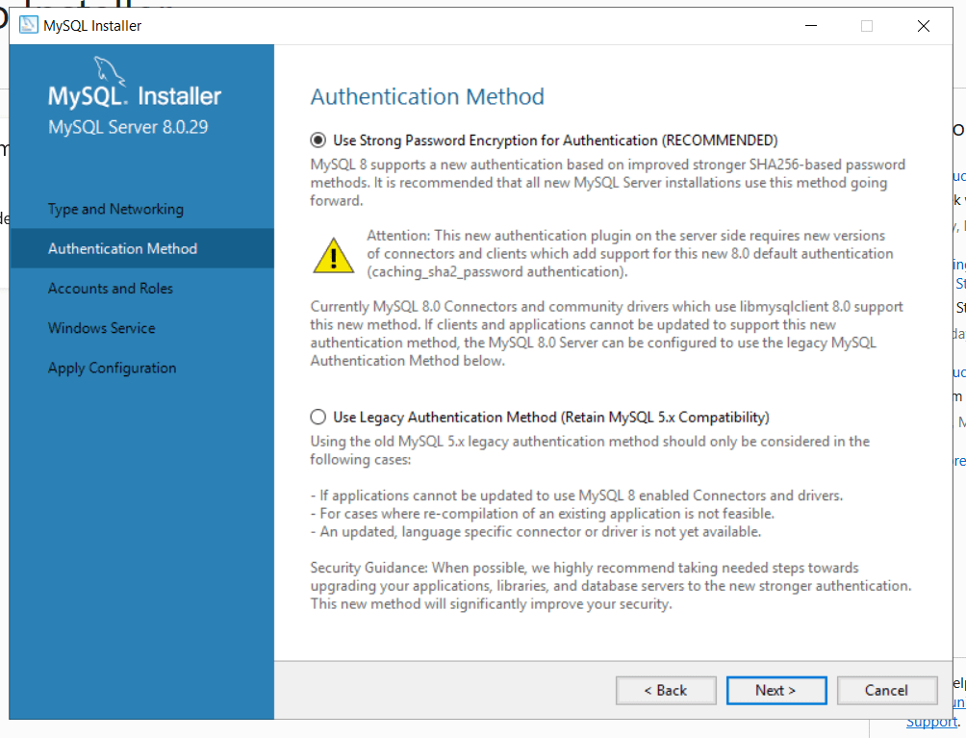Select the Windows Service step
Image resolution: width=966 pixels, height=738 pixels.
[101, 327]
